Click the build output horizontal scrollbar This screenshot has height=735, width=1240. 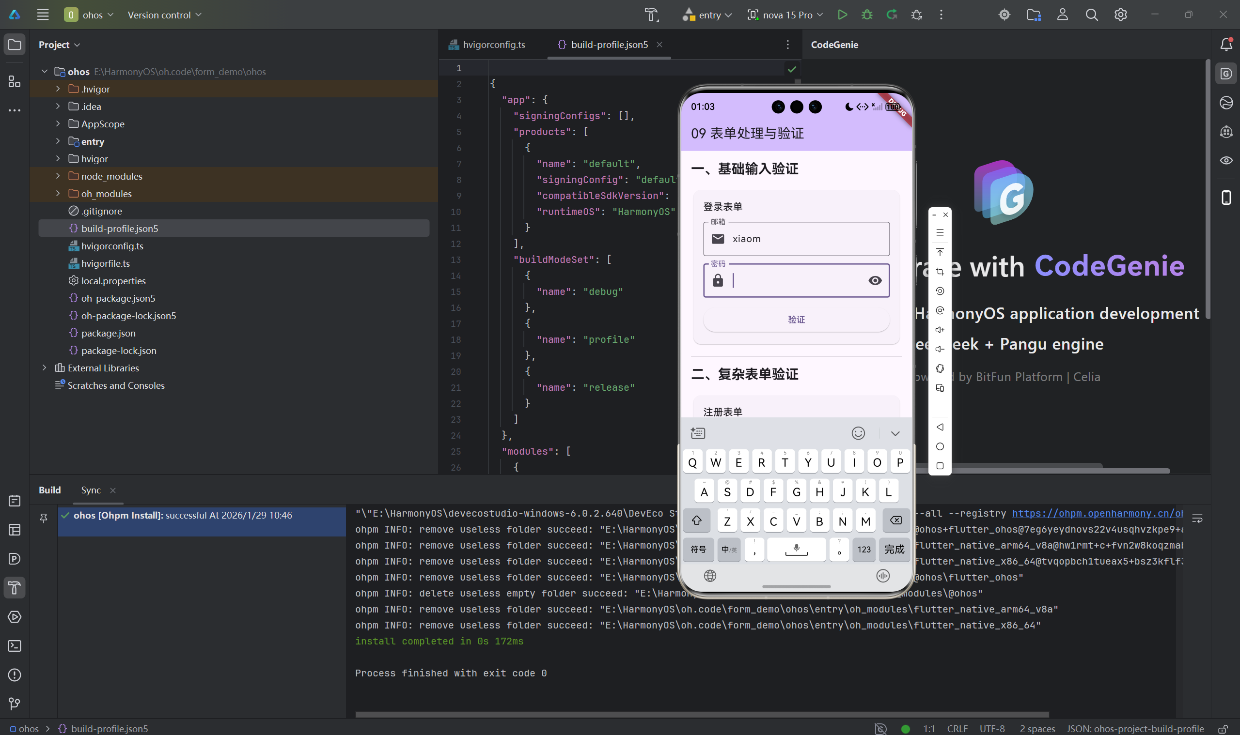[x=702, y=715]
